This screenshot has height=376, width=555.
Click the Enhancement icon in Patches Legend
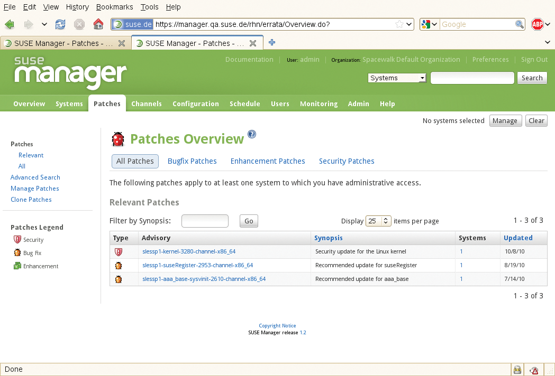(x=16, y=266)
